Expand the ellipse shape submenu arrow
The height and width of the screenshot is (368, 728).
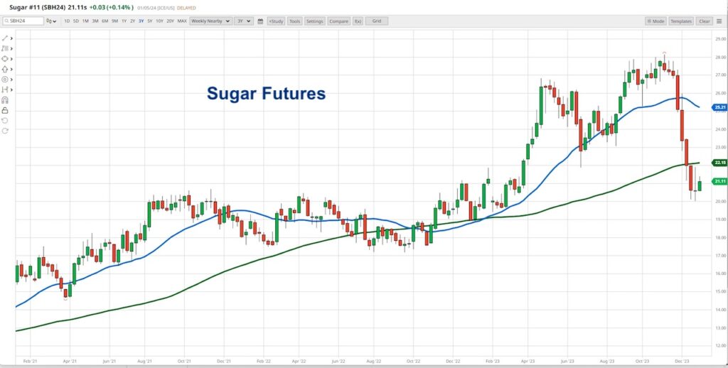[x=11, y=58]
